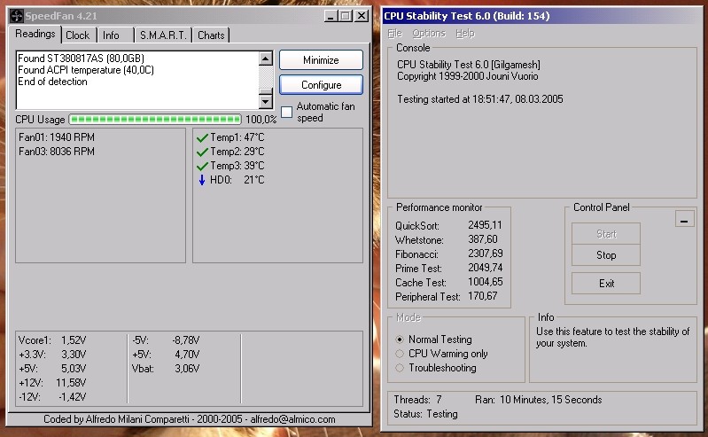Image resolution: width=708 pixels, height=437 pixels.
Task: Click the Start button in Control Panel
Action: point(606,234)
